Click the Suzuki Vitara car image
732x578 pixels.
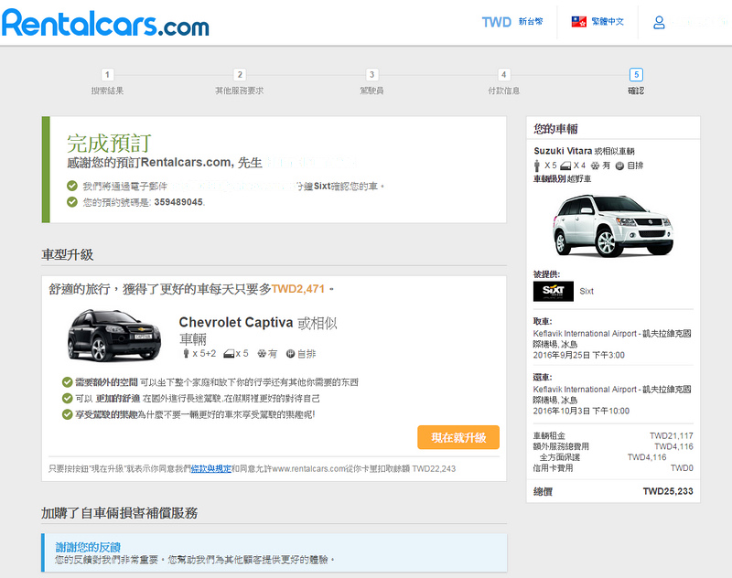click(613, 226)
